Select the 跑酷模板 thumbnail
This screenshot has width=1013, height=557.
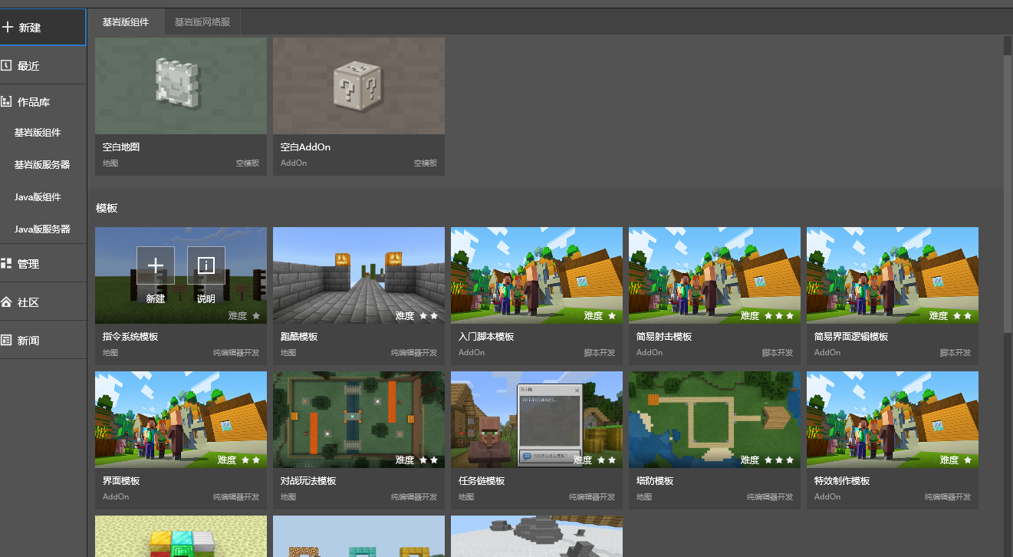[359, 275]
